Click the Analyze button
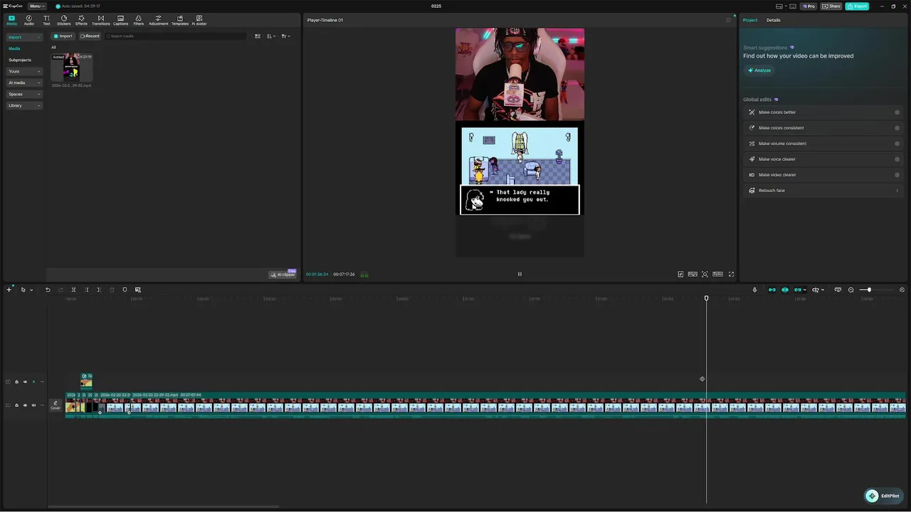The height and width of the screenshot is (512, 911). [x=759, y=70]
